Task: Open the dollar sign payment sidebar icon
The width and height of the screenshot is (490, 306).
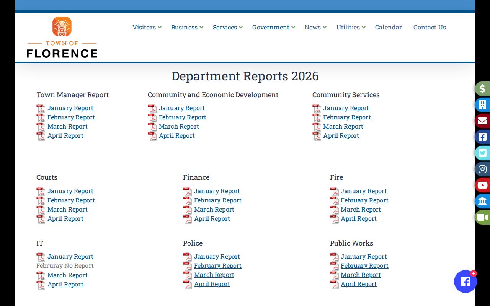Action: 482,89
